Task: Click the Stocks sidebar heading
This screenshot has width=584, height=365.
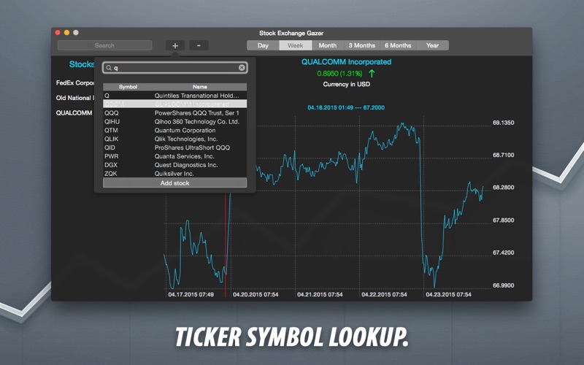Action: [82, 64]
